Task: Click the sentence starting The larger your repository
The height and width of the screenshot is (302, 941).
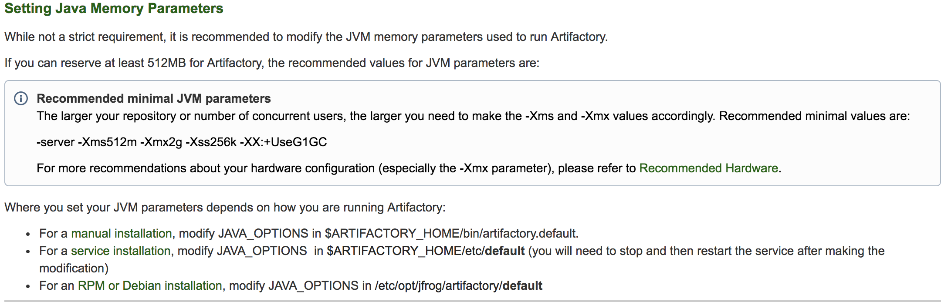Action: (x=473, y=116)
